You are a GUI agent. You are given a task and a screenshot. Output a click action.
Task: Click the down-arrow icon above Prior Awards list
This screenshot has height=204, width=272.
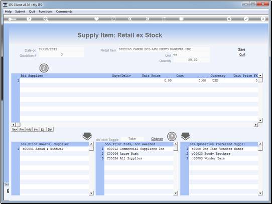coord(87,136)
